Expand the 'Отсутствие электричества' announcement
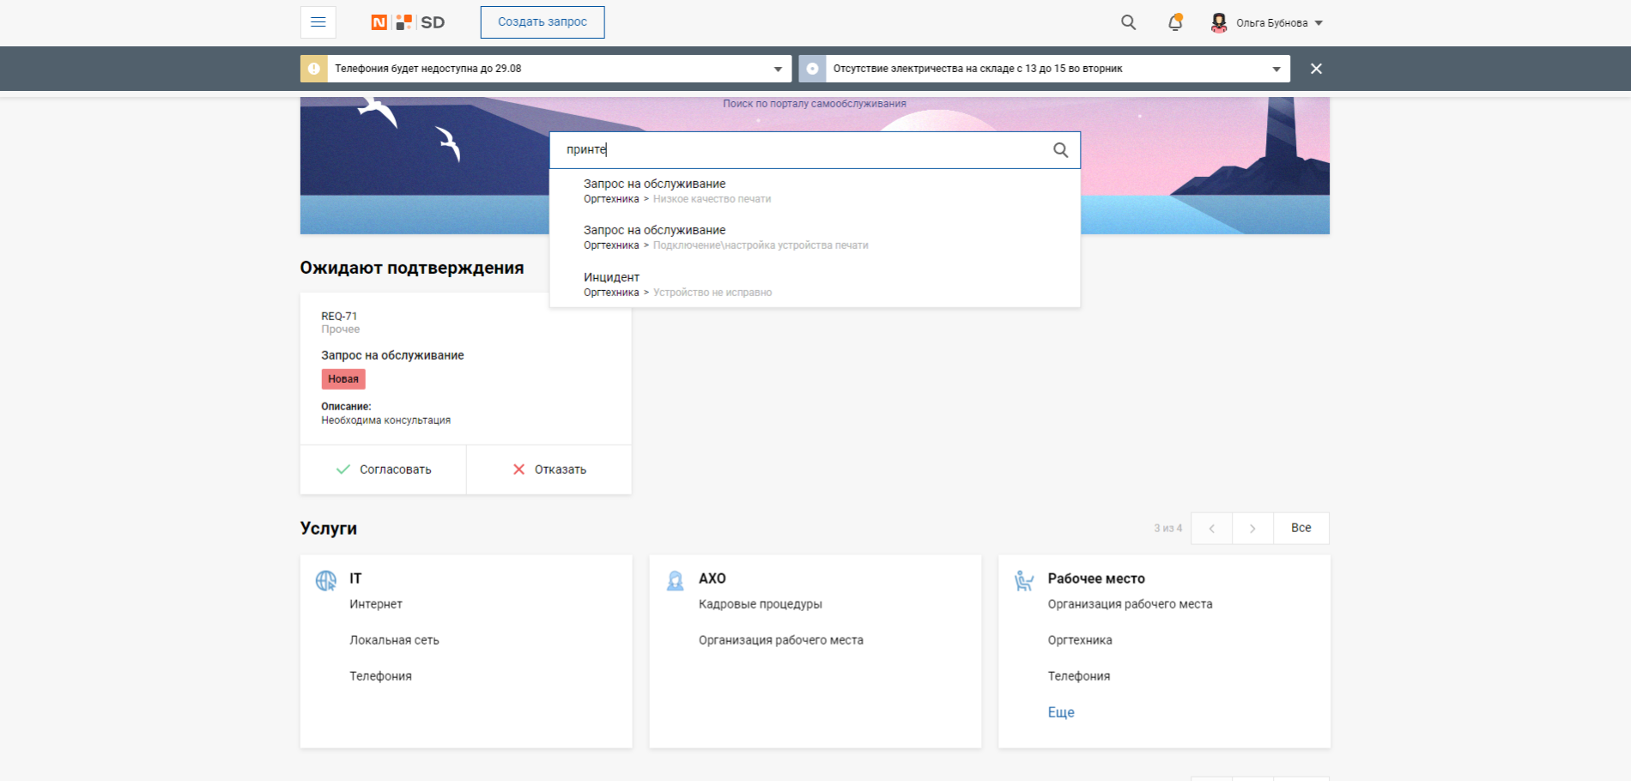1631x781 pixels. click(x=1276, y=69)
